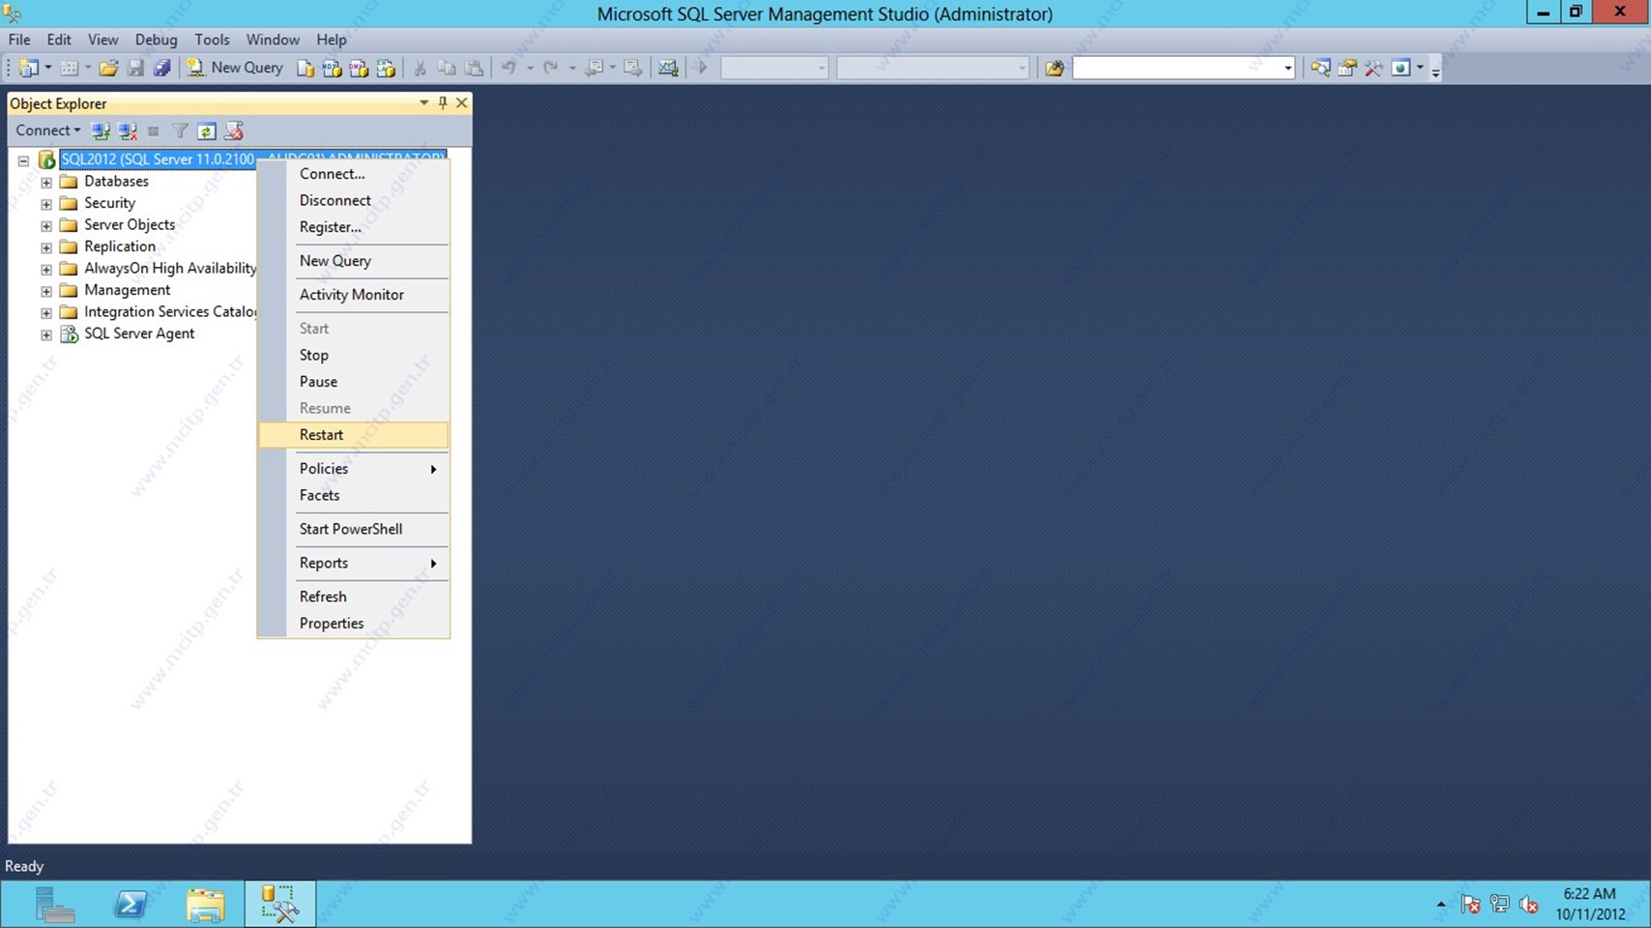This screenshot has height=928, width=1651.
Task: Select the Management tree item
Action: pos(127,290)
